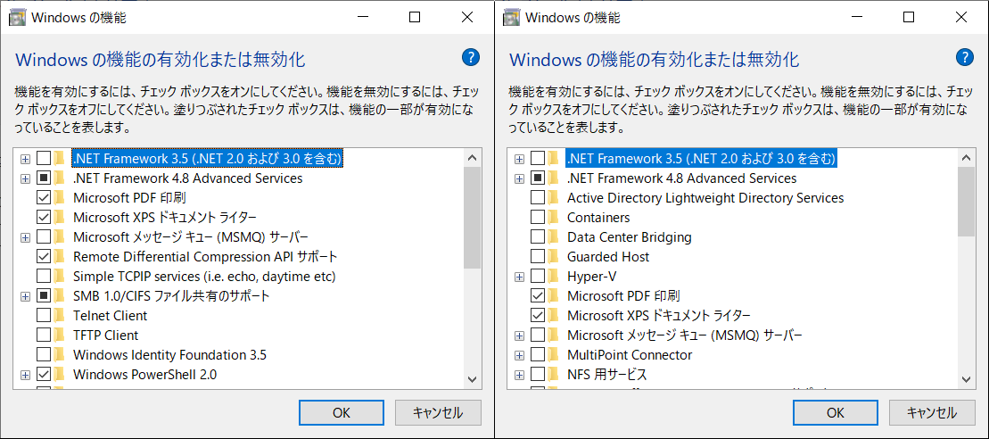Expand .NET Framework 4.8 Advanced Services in left window
The height and width of the screenshot is (439, 989).
tap(25, 178)
